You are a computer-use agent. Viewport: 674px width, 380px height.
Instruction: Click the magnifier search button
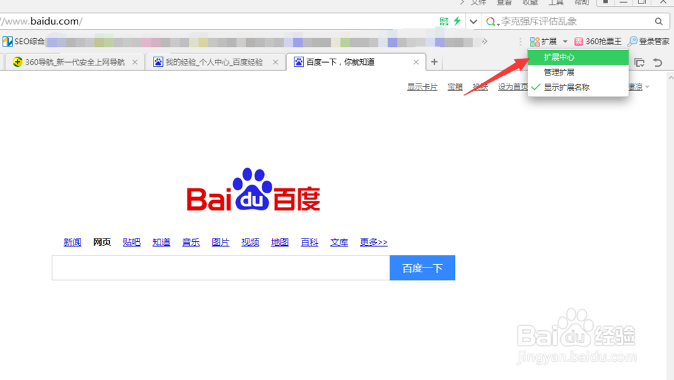(x=659, y=22)
